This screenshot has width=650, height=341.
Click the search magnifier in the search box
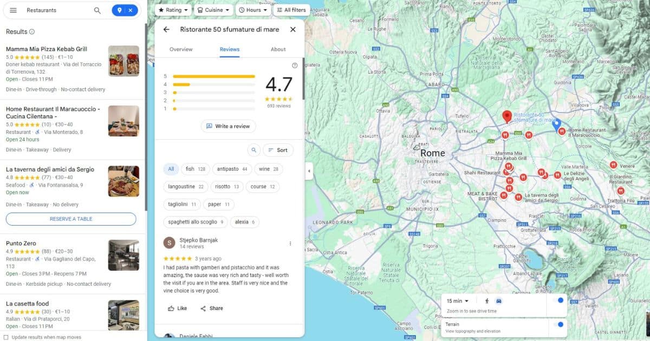(x=97, y=10)
